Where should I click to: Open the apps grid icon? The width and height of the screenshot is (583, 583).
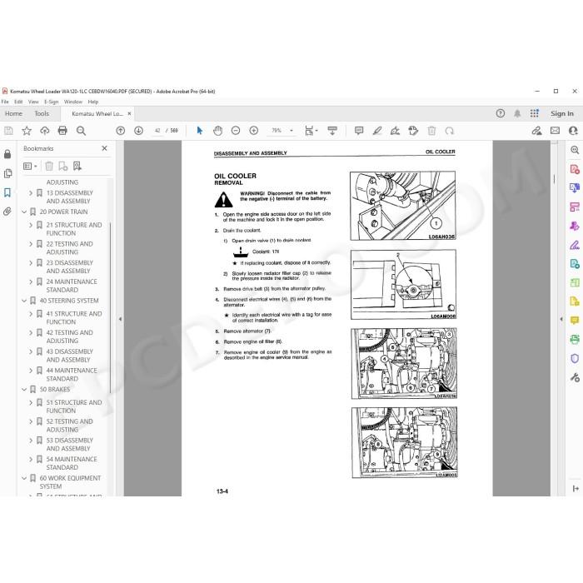[535, 113]
